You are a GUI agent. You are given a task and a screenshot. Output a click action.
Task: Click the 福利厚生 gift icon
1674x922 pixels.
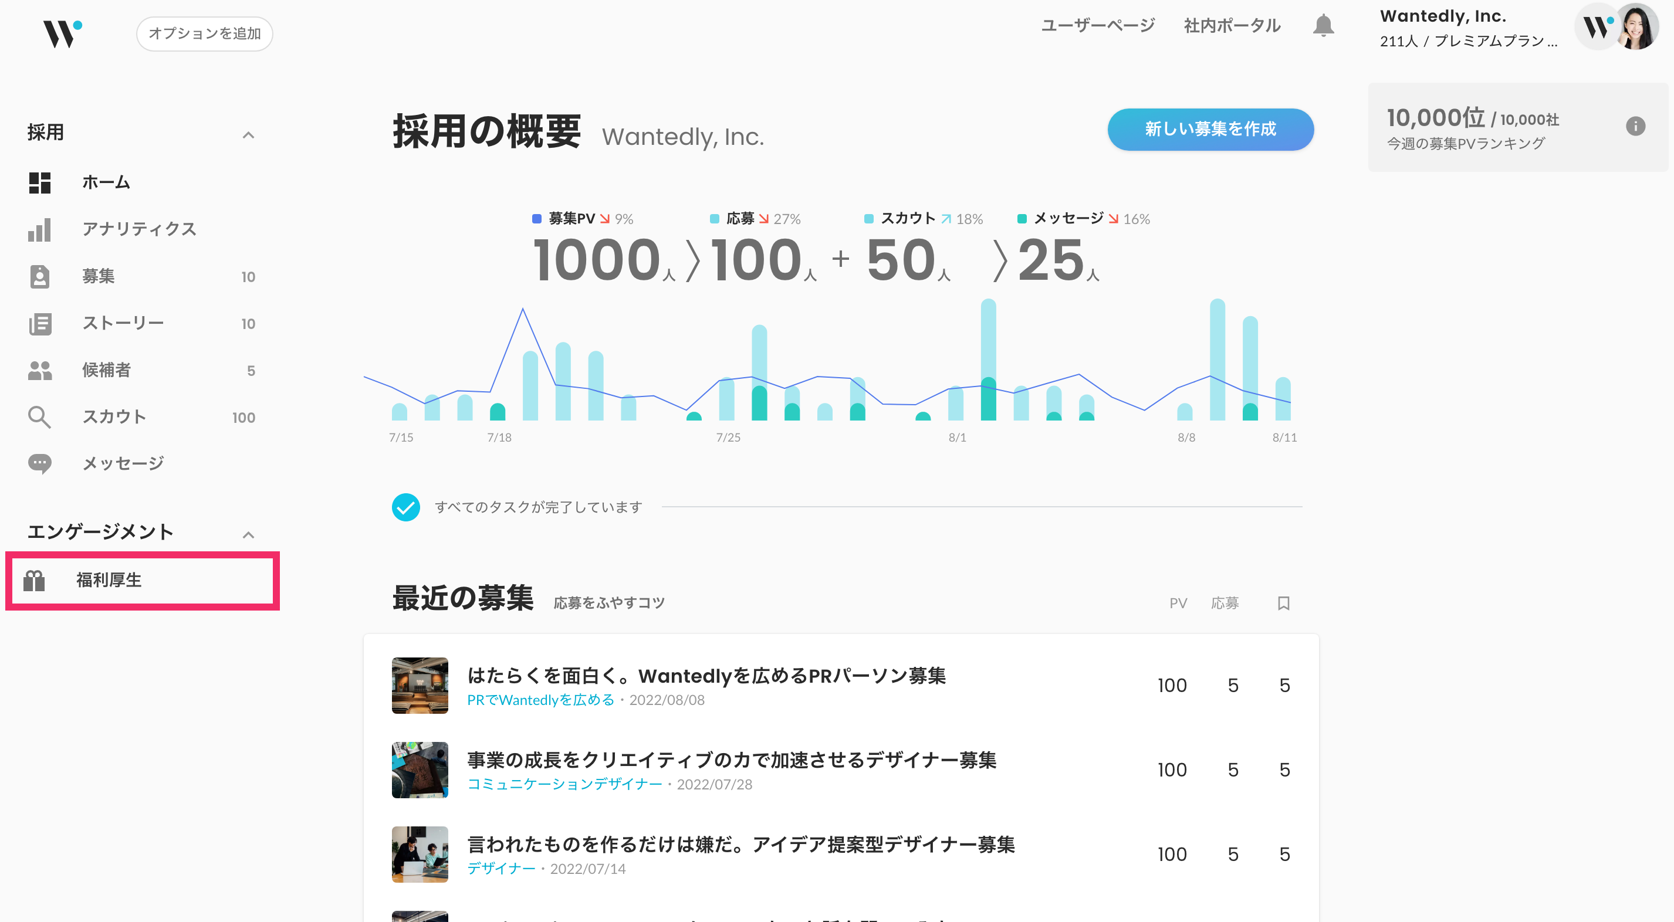pyautogui.click(x=34, y=580)
